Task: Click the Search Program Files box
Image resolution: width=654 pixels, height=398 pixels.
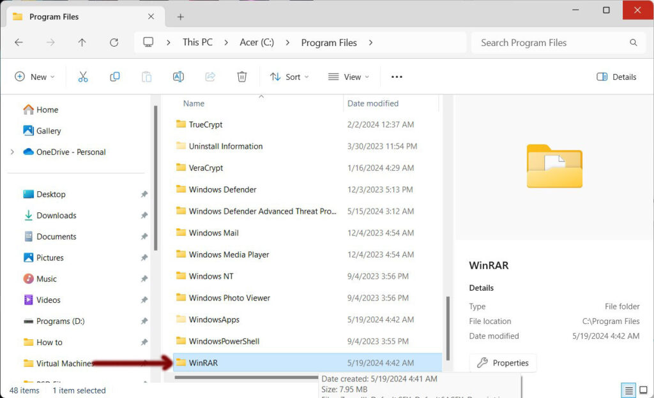Action: tap(552, 43)
